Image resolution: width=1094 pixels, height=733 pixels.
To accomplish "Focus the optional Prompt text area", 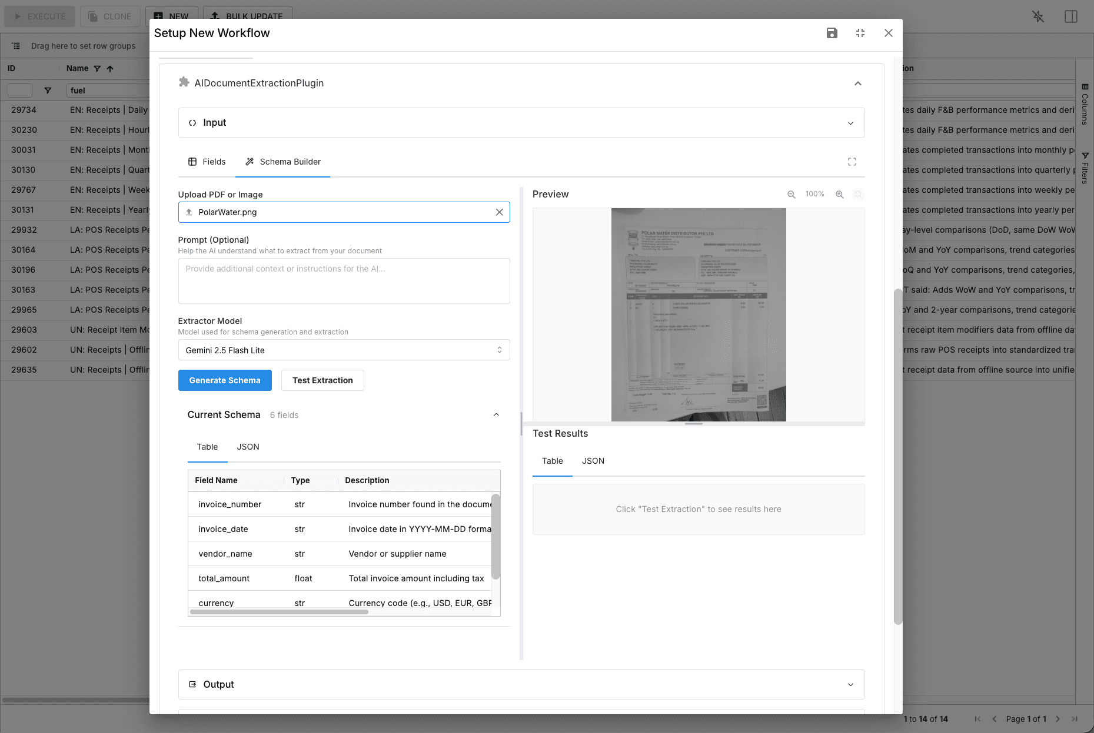I will 344,281.
